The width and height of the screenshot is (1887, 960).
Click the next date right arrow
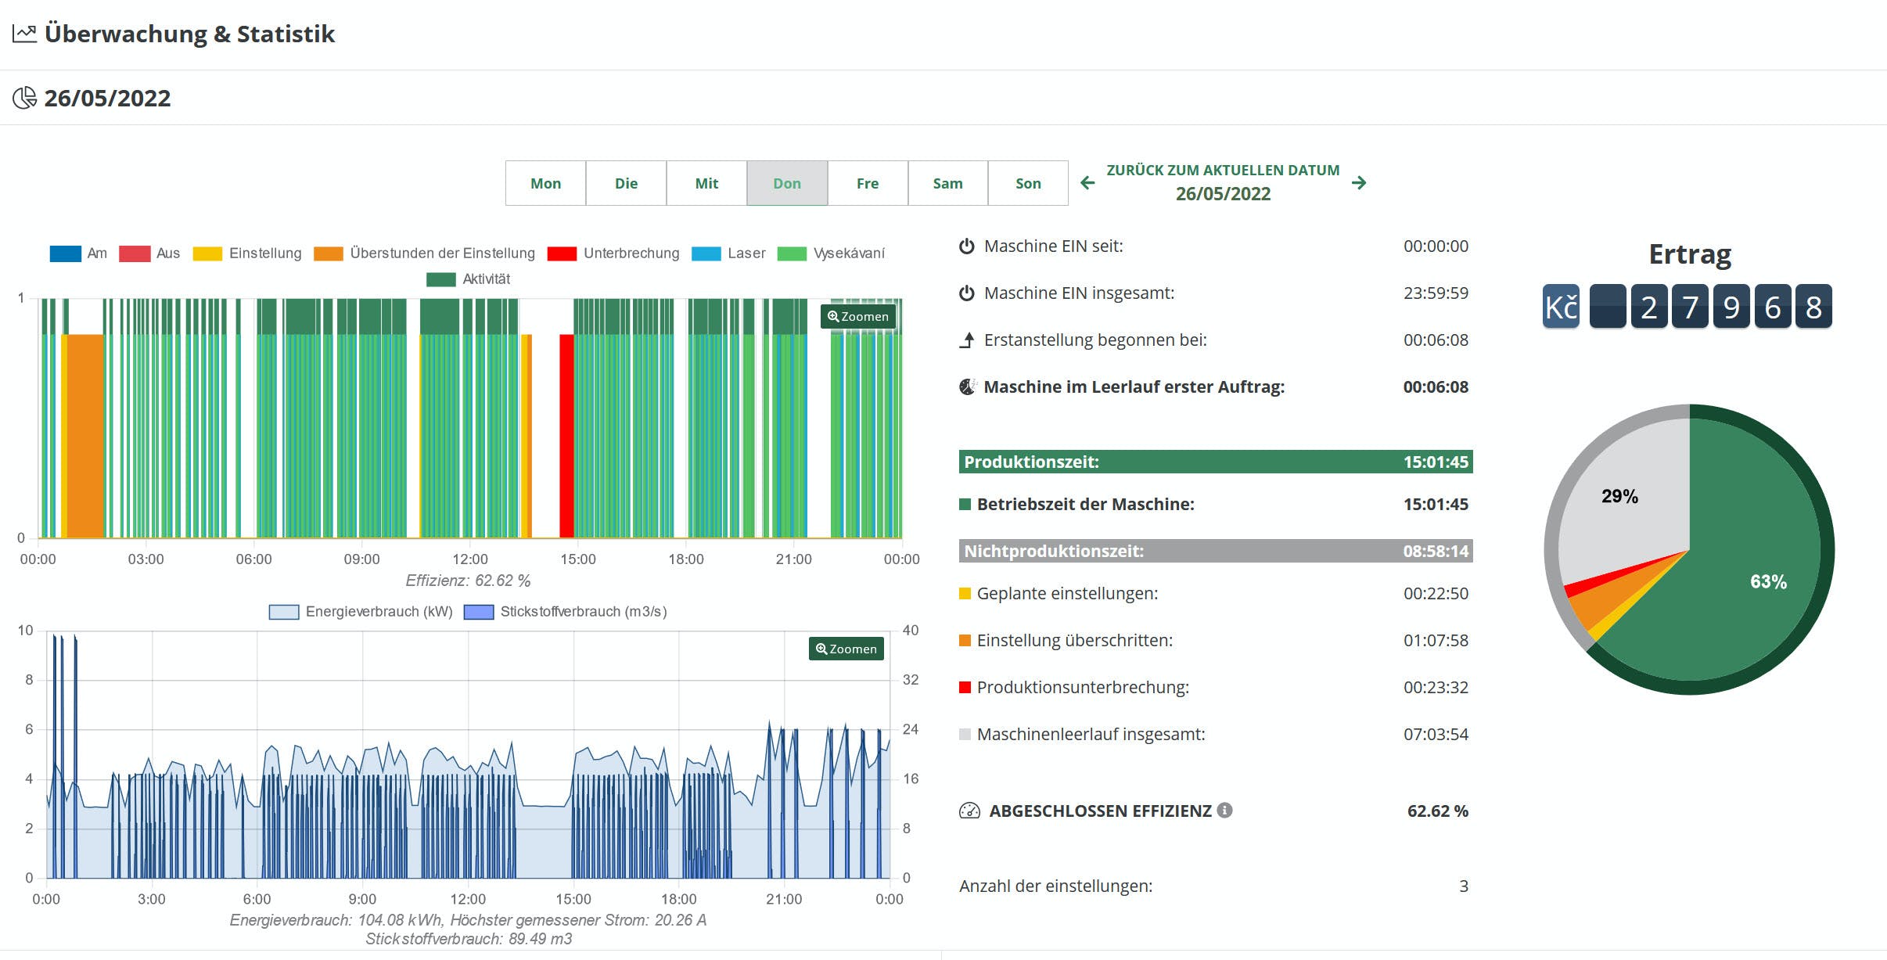[x=1359, y=183]
